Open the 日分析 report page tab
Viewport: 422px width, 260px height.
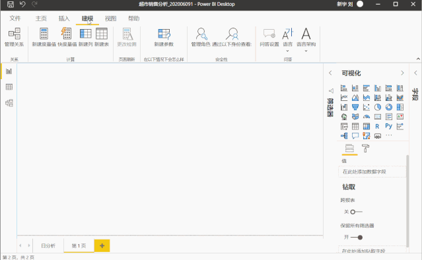[x=48, y=245]
